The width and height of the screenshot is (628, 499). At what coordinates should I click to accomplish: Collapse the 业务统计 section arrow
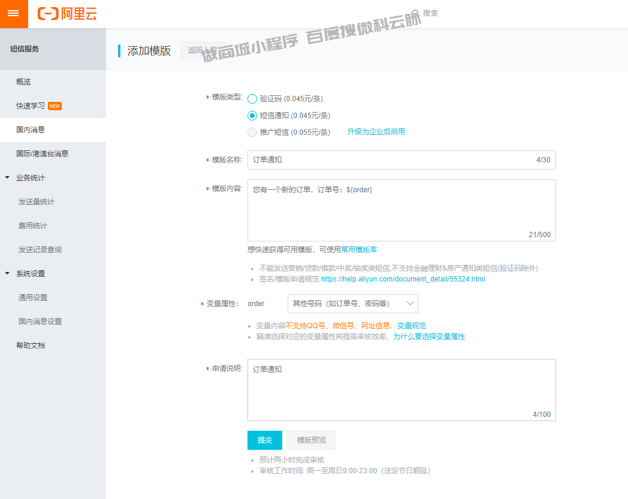tap(7, 177)
